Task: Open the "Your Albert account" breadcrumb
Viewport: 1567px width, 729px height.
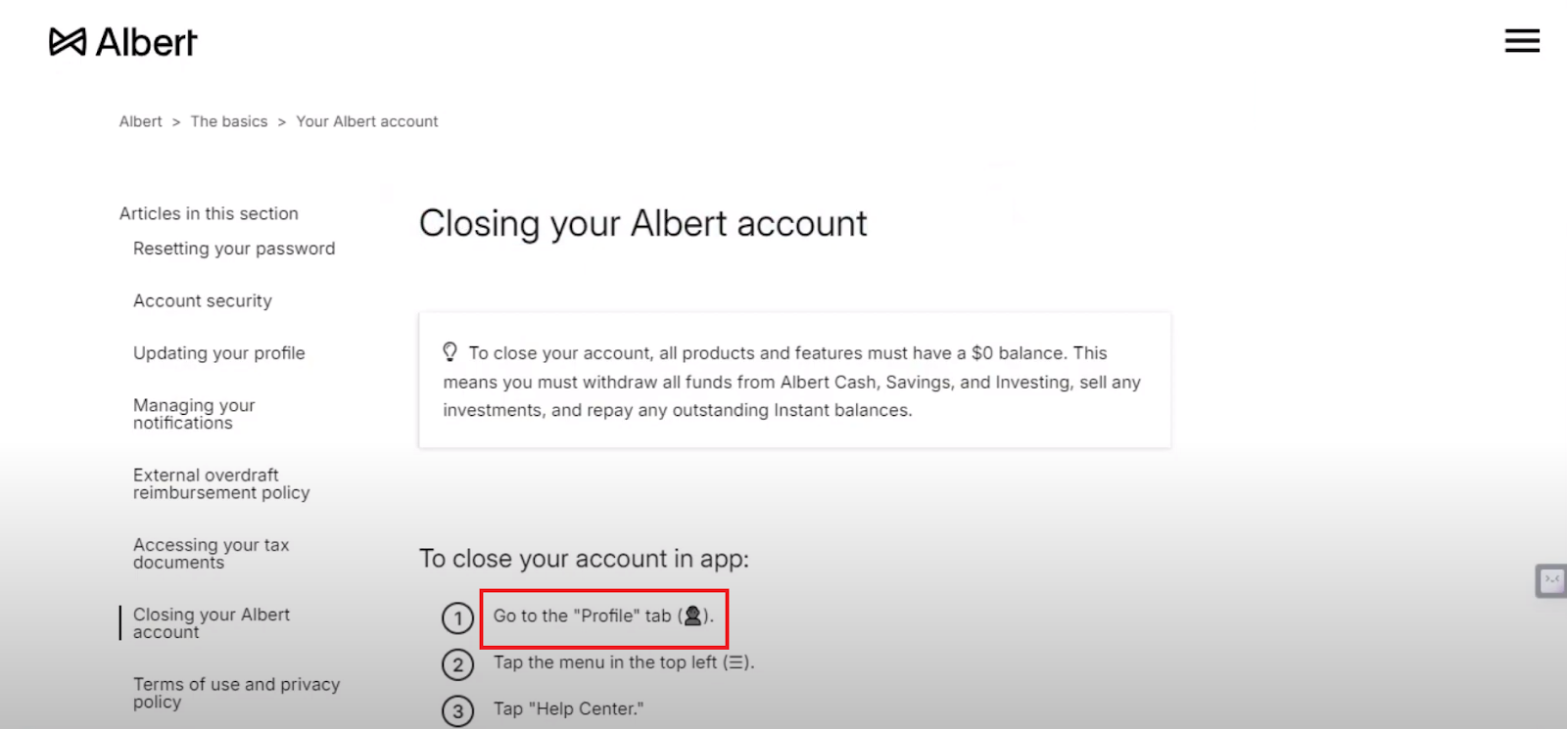Action: 367,121
